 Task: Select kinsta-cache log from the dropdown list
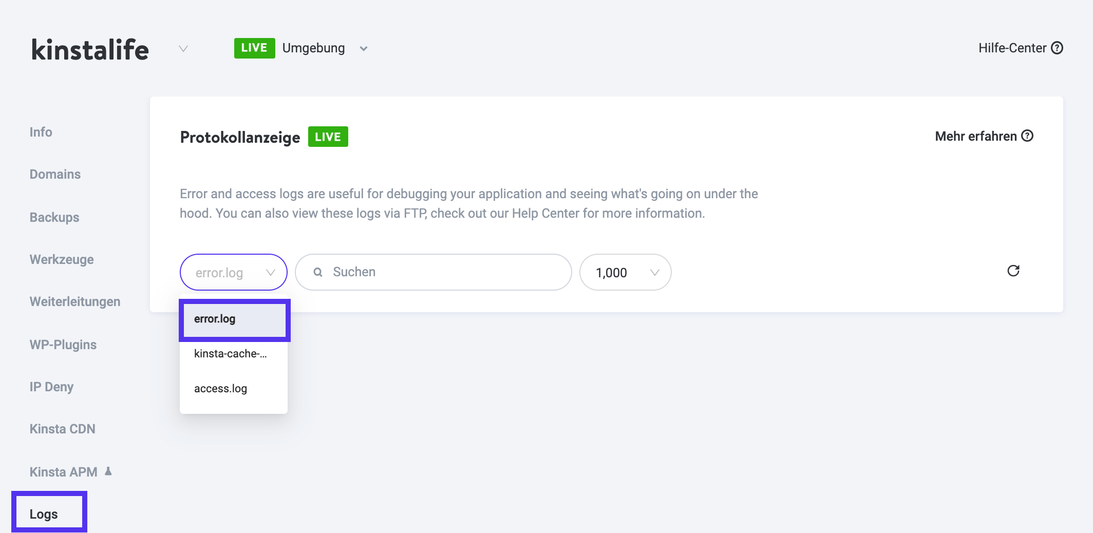(x=230, y=354)
